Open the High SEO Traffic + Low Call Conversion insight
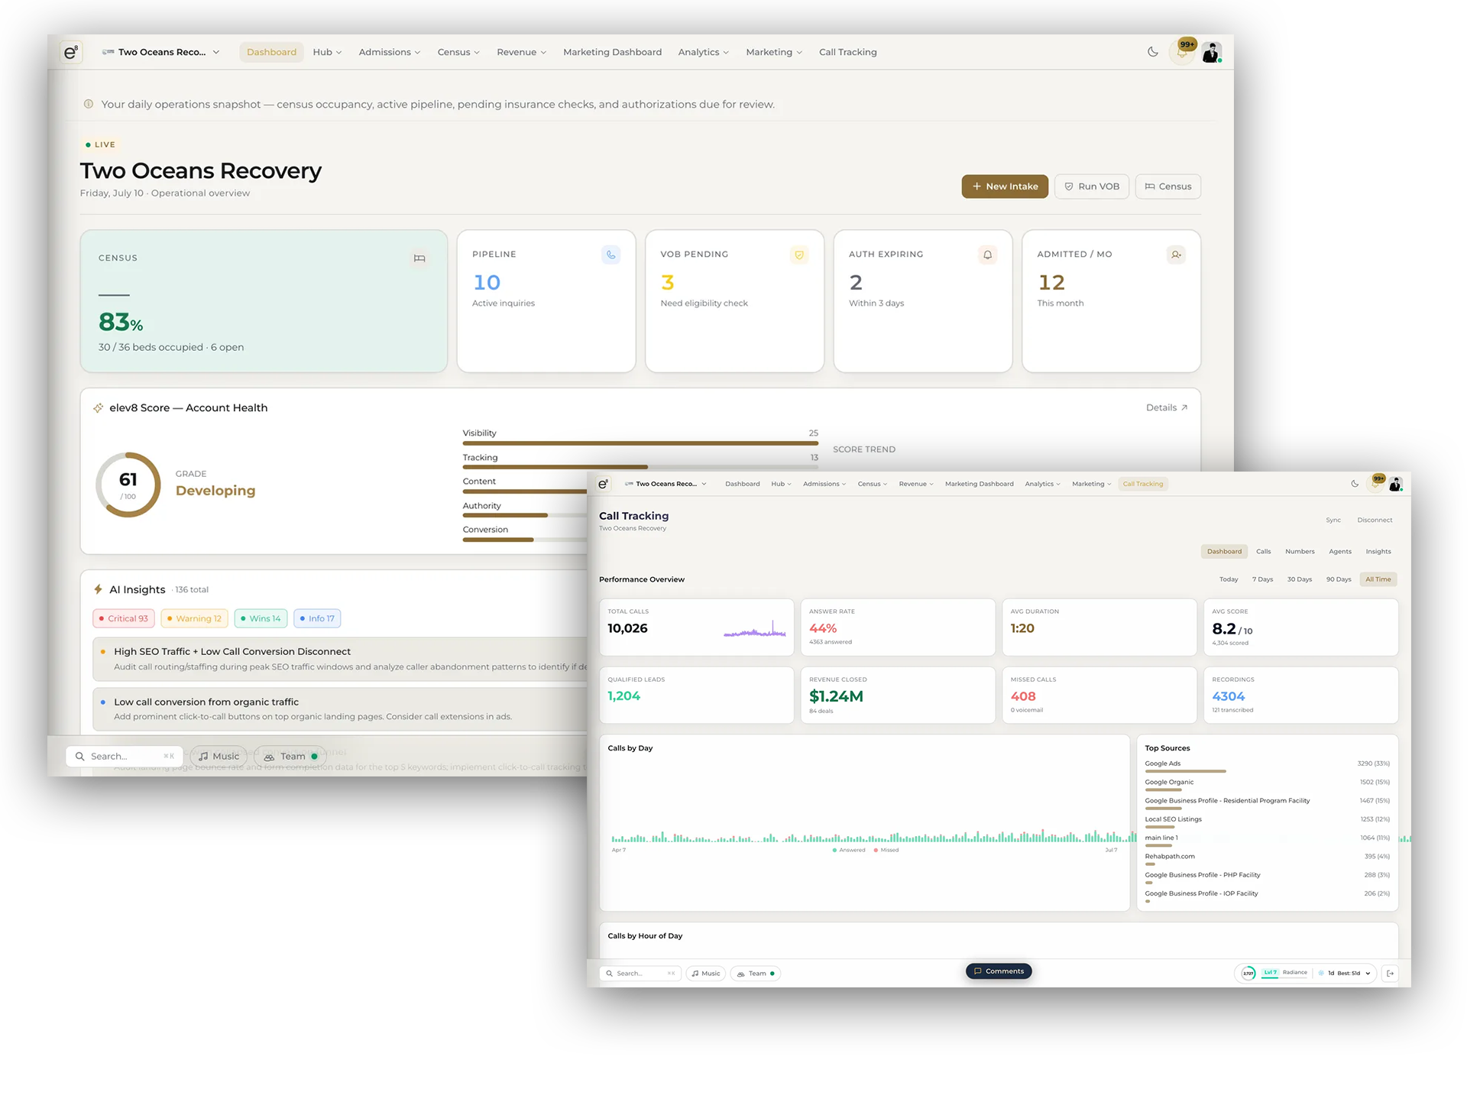This screenshot has height=1099, width=1480. point(340,659)
